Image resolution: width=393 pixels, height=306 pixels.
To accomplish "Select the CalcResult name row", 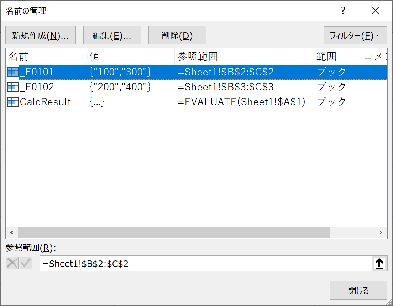I will [x=197, y=102].
